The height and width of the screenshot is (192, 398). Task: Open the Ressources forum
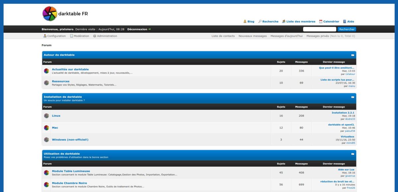(61, 81)
